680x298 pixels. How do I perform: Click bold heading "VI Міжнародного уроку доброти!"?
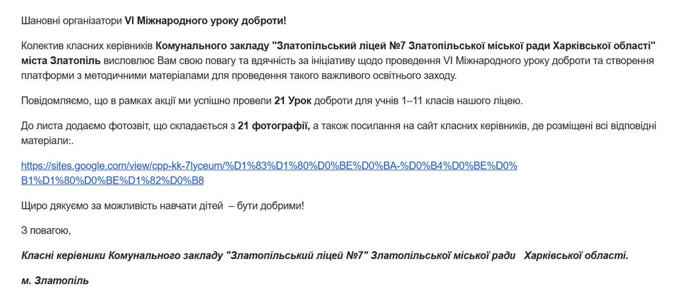click(x=205, y=21)
